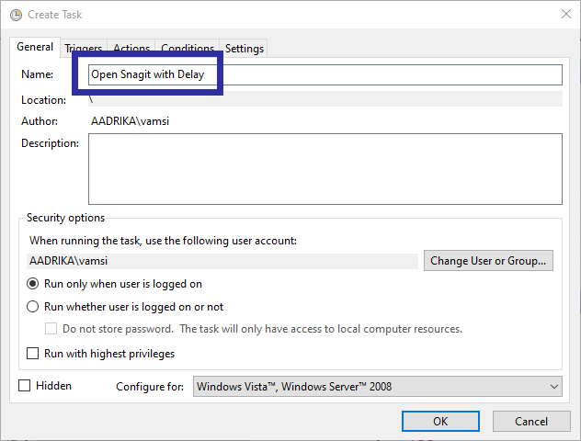Click the read-only Location field
581x441 pixels.
[x=325, y=99]
